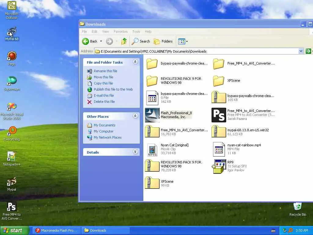Image resolution: width=313 pixels, height=235 pixels.
Task: Click the grayed Forward arrow button
Action: [109, 41]
